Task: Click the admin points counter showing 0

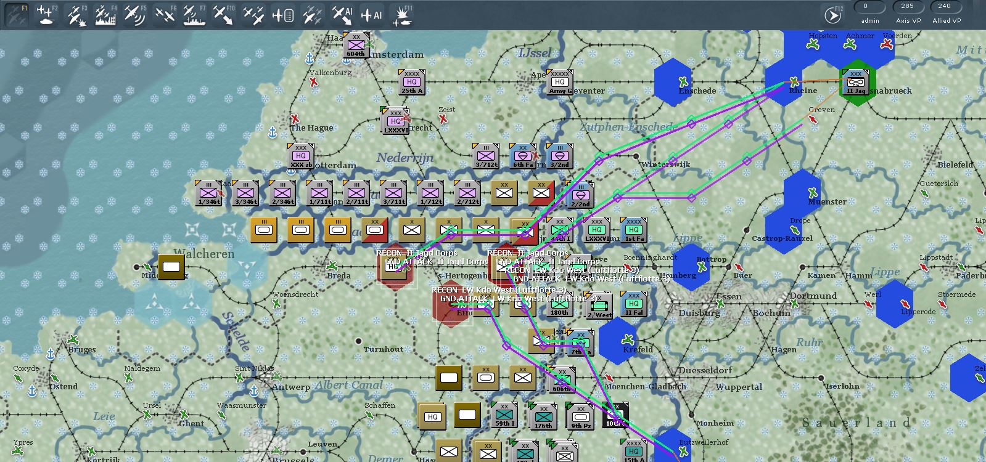Action: 869,7
